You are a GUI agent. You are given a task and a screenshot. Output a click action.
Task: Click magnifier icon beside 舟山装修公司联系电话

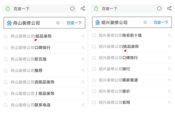pos(6,105)
